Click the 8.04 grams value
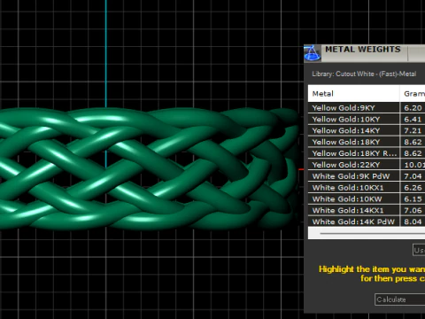425x319 pixels. (413, 222)
